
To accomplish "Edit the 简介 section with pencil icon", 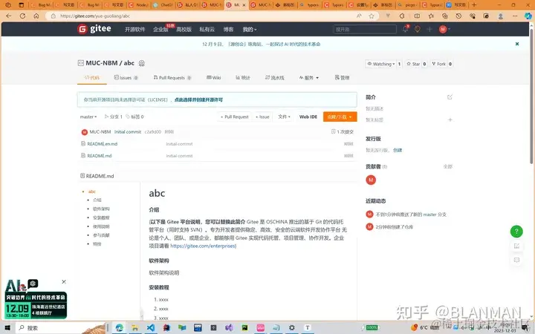I will pyautogui.click(x=450, y=97).
